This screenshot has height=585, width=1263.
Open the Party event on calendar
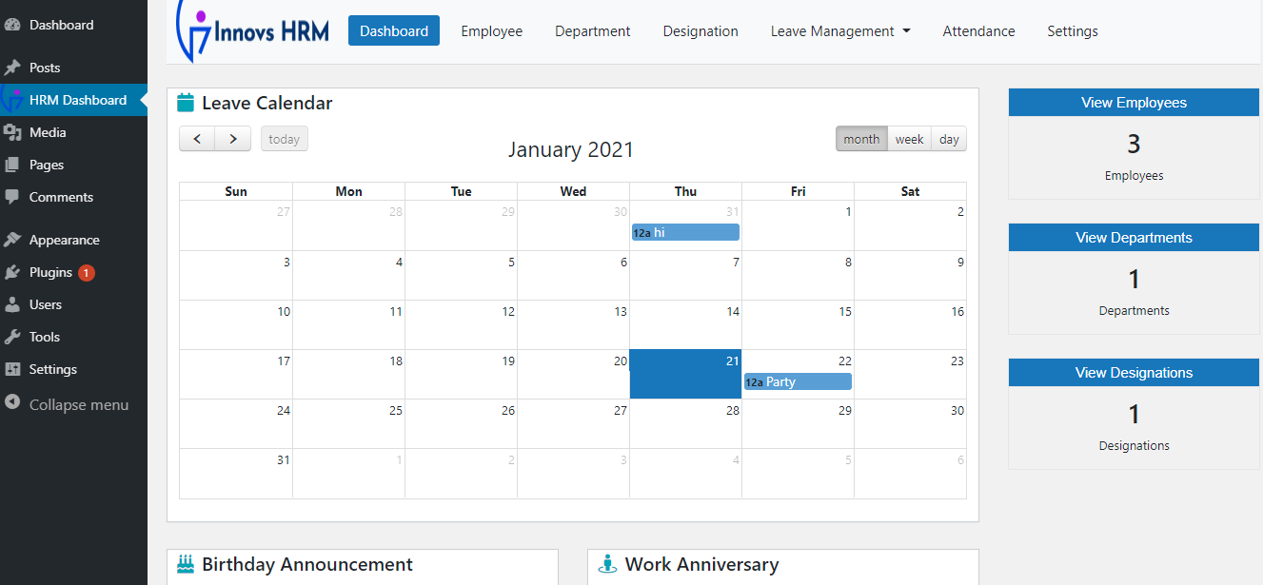[x=798, y=381]
